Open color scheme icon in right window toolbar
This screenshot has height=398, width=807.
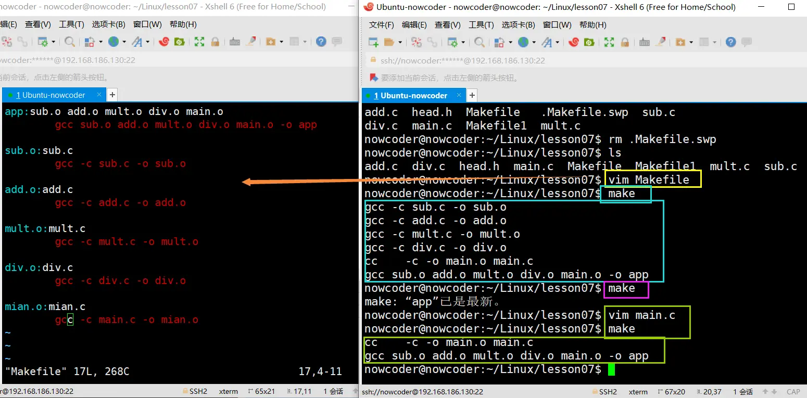(x=499, y=42)
